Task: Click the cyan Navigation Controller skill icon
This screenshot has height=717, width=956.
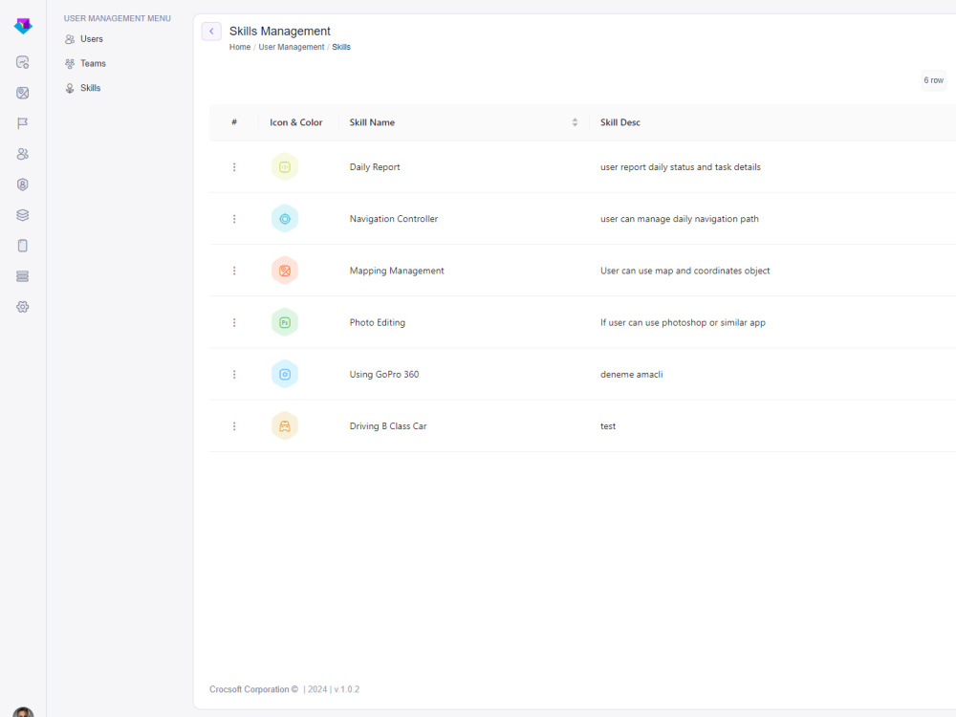Action: [x=285, y=219]
